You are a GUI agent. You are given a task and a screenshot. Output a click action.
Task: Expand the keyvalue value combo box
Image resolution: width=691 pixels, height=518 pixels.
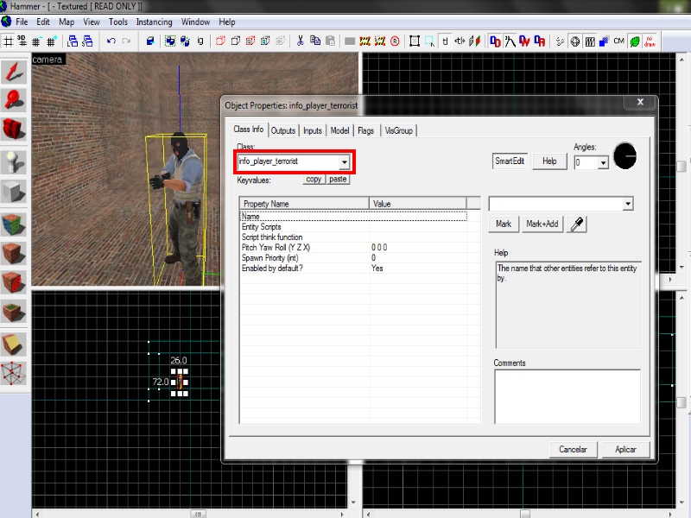click(x=628, y=204)
